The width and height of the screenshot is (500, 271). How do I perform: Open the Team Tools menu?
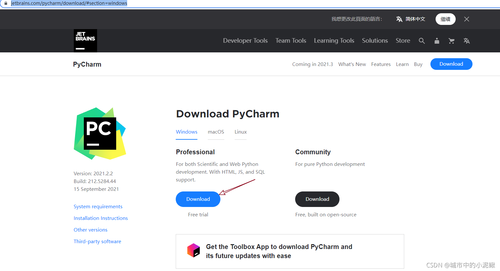point(290,41)
